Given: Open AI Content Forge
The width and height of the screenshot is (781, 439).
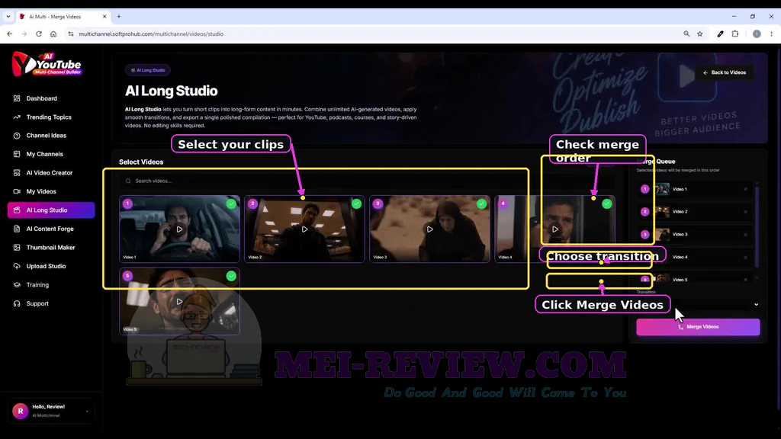Looking at the screenshot, I should (x=51, y=229).
